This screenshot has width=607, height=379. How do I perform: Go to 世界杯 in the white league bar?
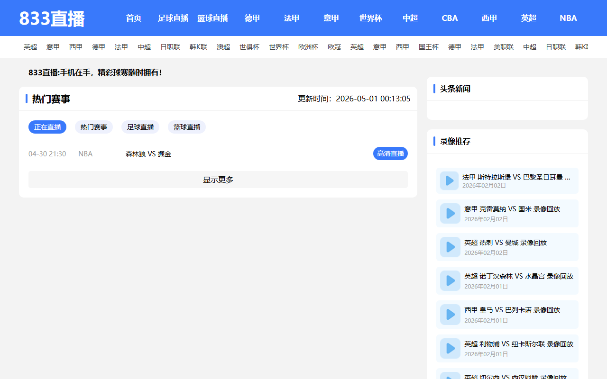point(279,47)
